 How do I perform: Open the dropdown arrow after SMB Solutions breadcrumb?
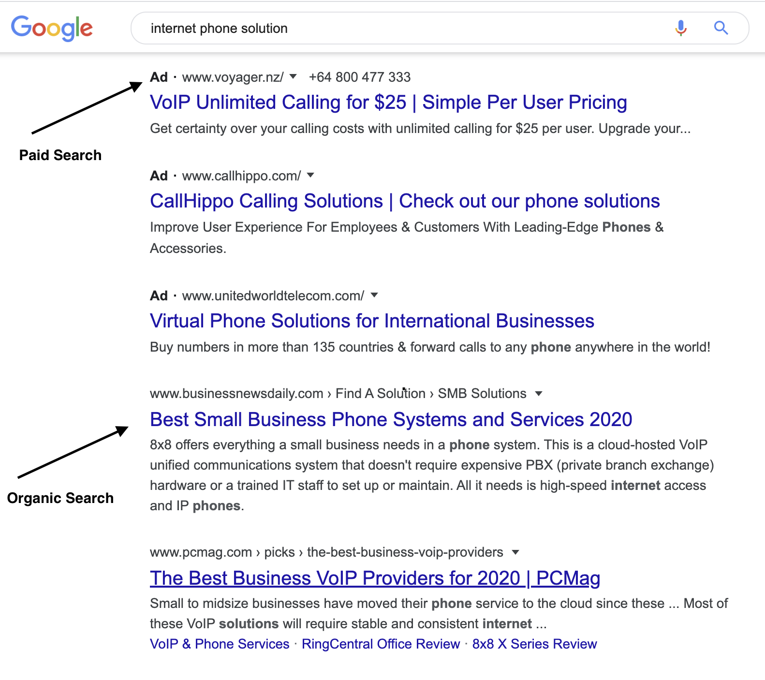pyautogui.click(x=539, y=394)
